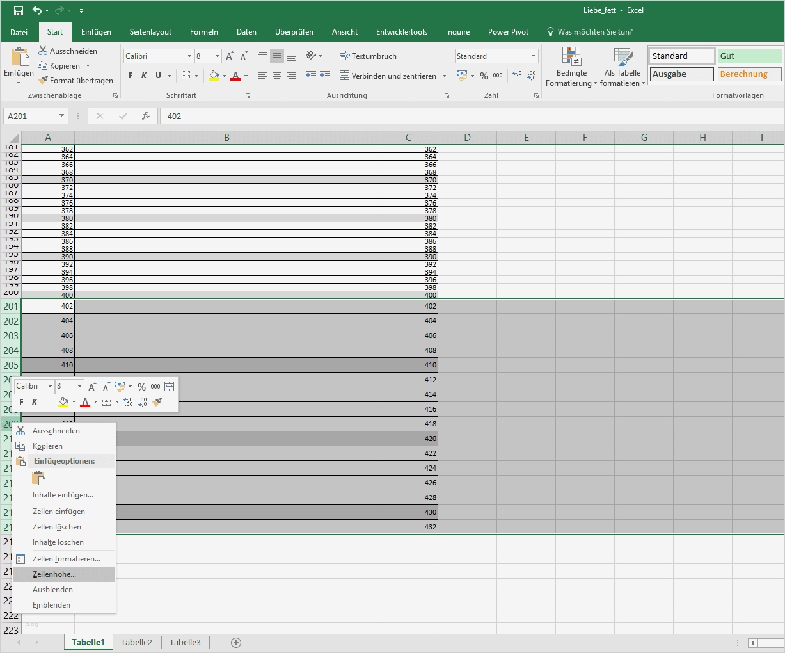Image resolution: width=785 pixels, height=653 pixels.
Task: Choose Zeilenhöhe... from the context menu
Action: tap(64, 574)
